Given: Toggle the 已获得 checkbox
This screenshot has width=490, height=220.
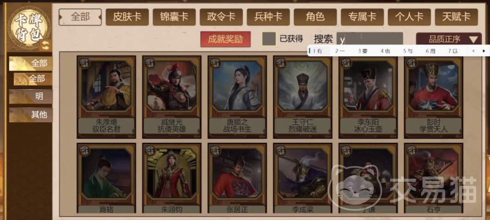Looking at the screenshot, I should (x=269, y=39).
